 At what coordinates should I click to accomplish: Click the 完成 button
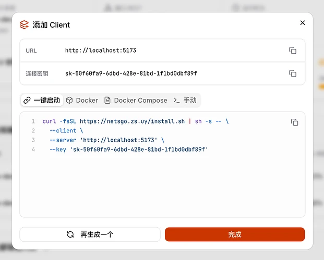(x=235, y=234)
